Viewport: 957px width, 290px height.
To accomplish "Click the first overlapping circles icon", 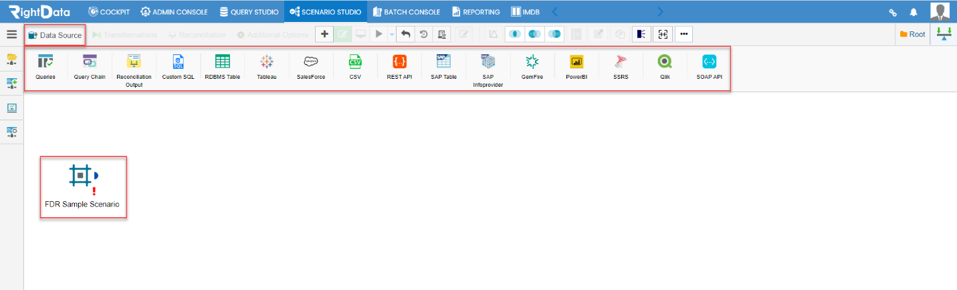I will (514, 34).
